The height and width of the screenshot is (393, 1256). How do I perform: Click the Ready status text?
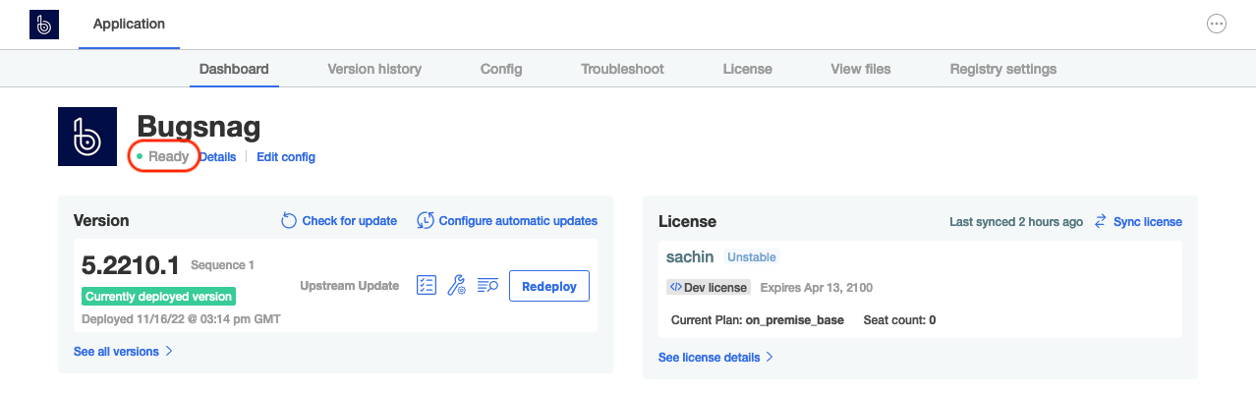click(x=169, y=156)
